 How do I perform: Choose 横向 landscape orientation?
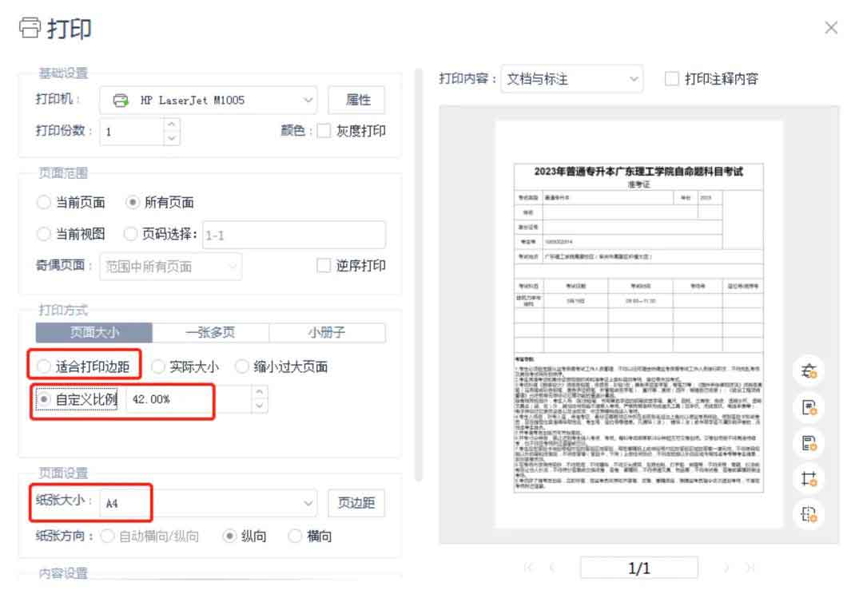(295, 537)
